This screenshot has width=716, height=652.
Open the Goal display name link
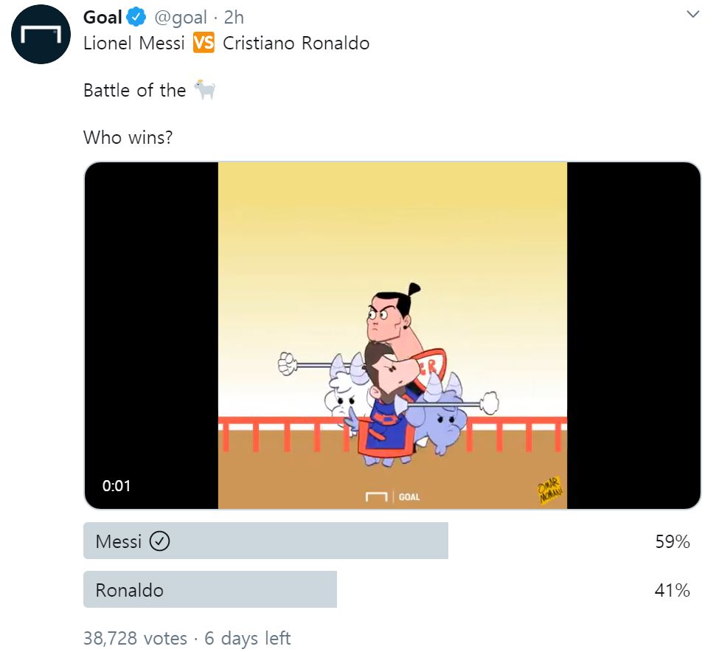click(x=102, y=16)
